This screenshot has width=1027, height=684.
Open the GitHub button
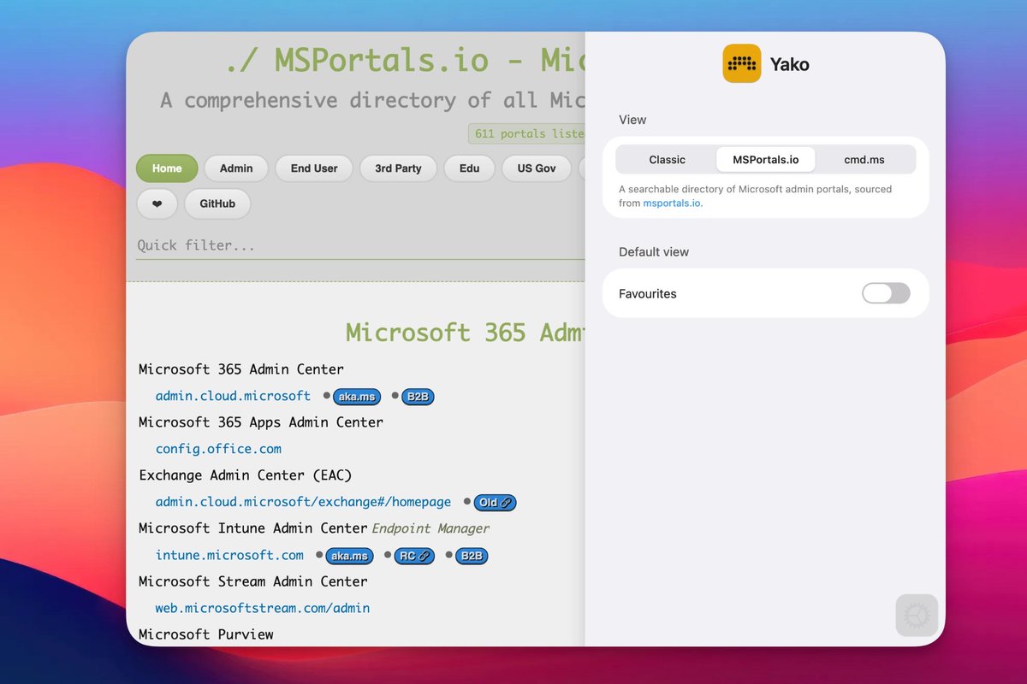pyautogui.click(x=217, y=204)
